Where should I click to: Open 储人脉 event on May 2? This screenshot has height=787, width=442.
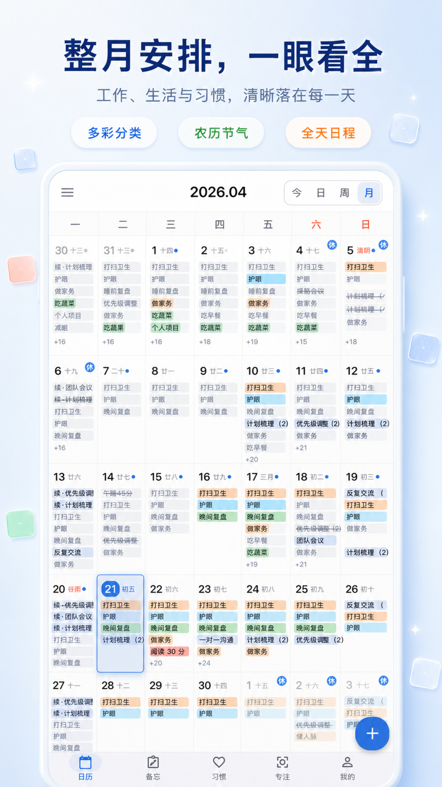(315, 737)
